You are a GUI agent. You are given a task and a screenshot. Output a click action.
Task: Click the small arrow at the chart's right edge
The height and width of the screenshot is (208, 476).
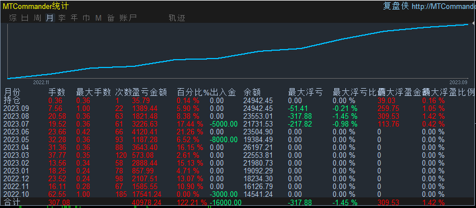pyautogui.click(x=474, y=23)
